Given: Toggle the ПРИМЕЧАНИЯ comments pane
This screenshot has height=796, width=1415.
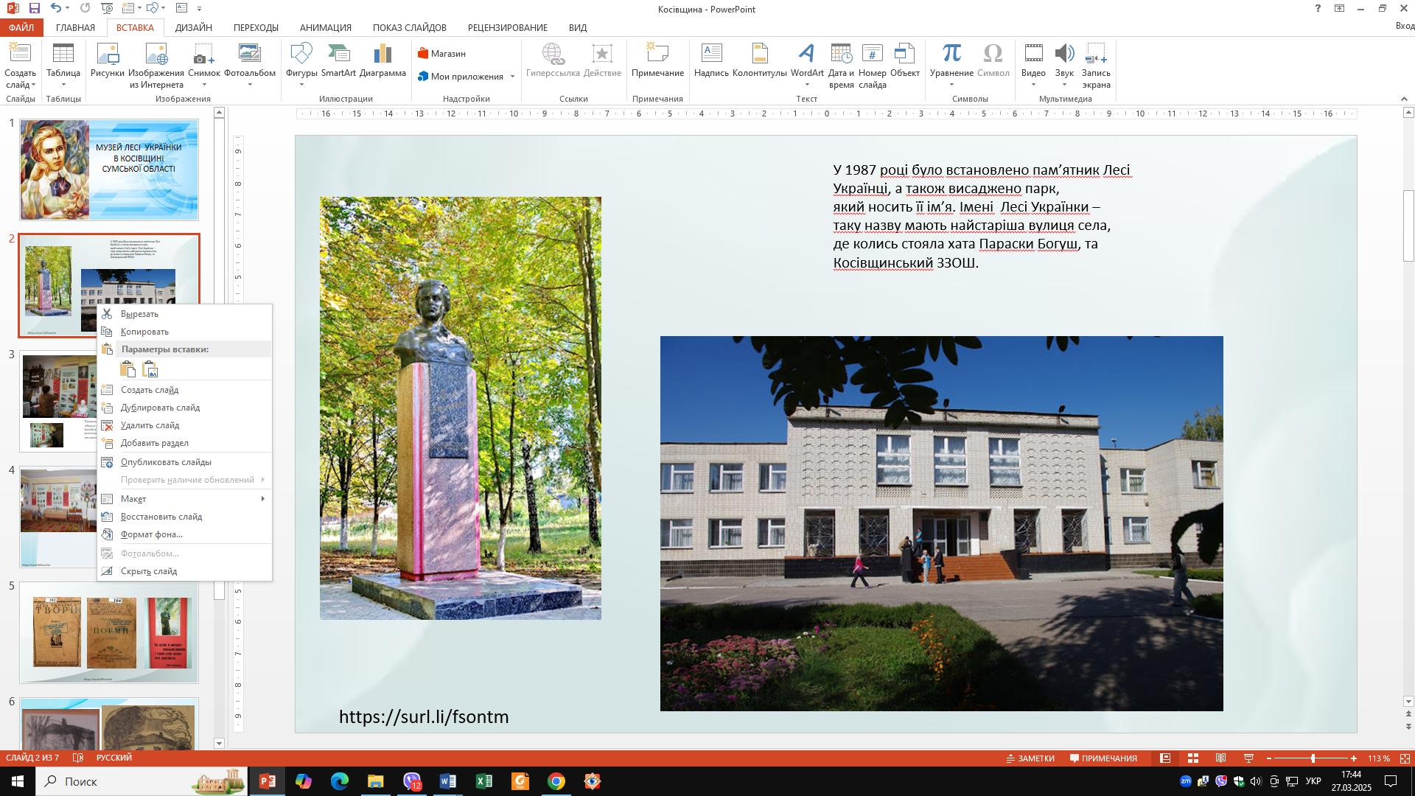Looking at the screenshot, I should pyautogui.click(x=1103, y=758).
